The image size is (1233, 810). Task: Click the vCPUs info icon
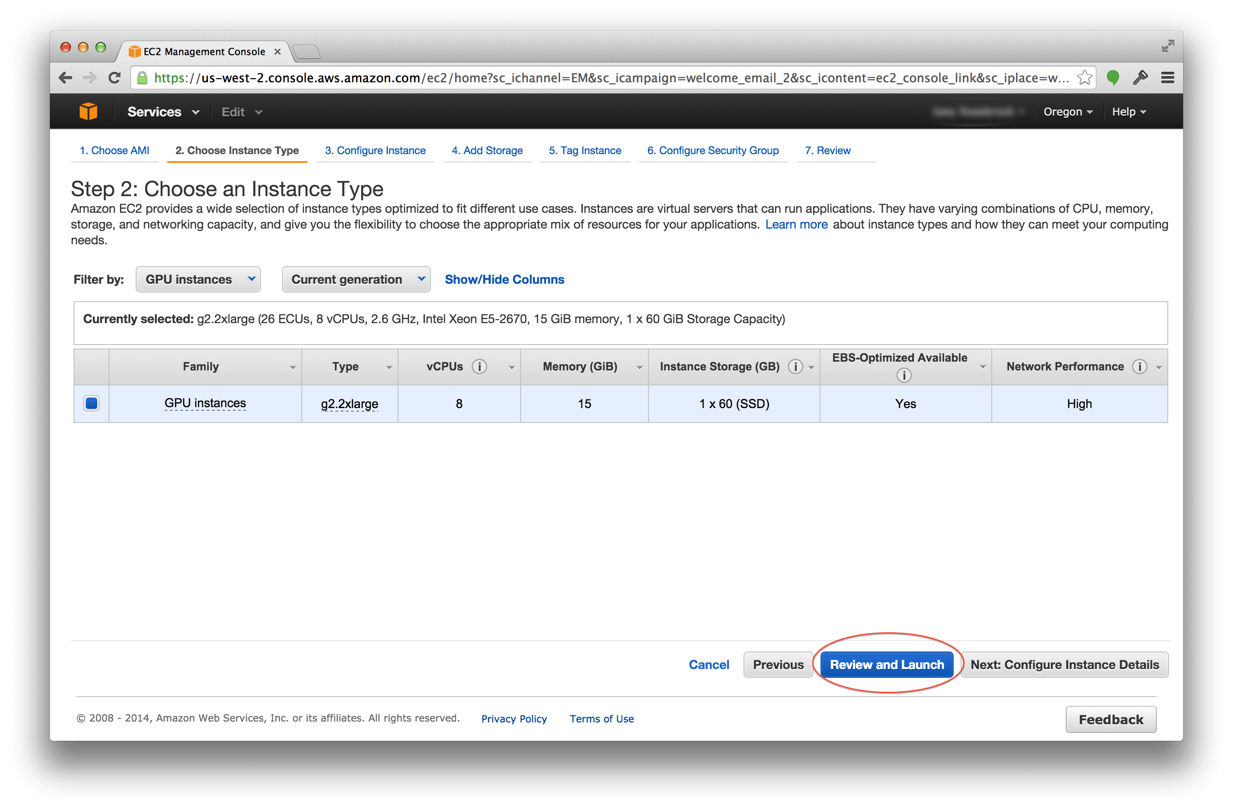point(480,366)
